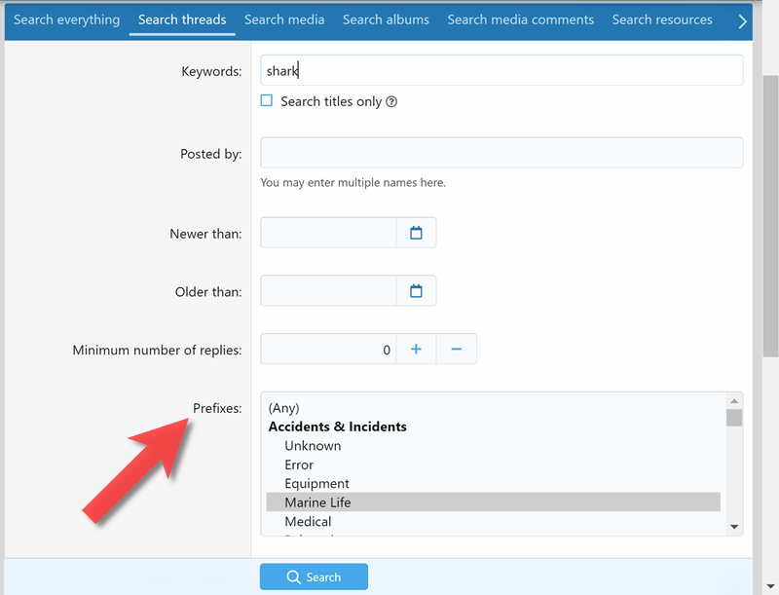Screen dimensions: 779x595
Task: Switch to the Search everything tab
Action: coord(66,19)
